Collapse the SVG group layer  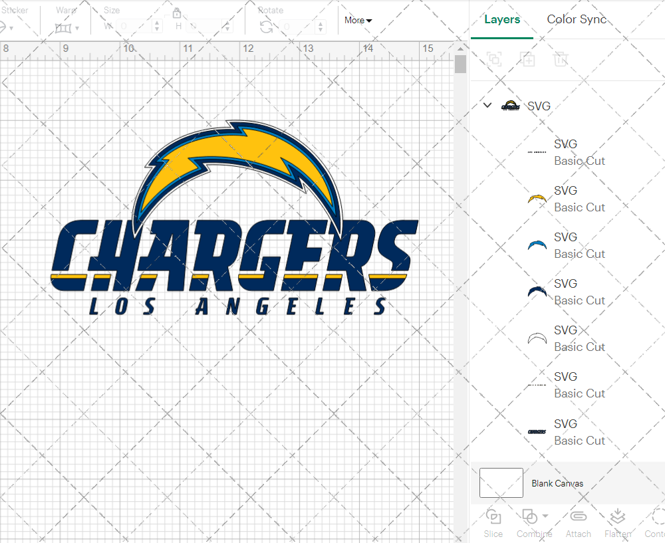click(487, 105)
